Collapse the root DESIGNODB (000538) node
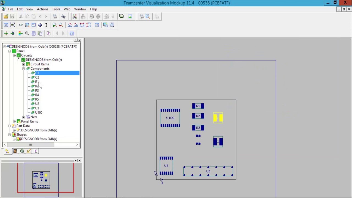352x198 pixels. pyautogui.click(x=5, y=46)
